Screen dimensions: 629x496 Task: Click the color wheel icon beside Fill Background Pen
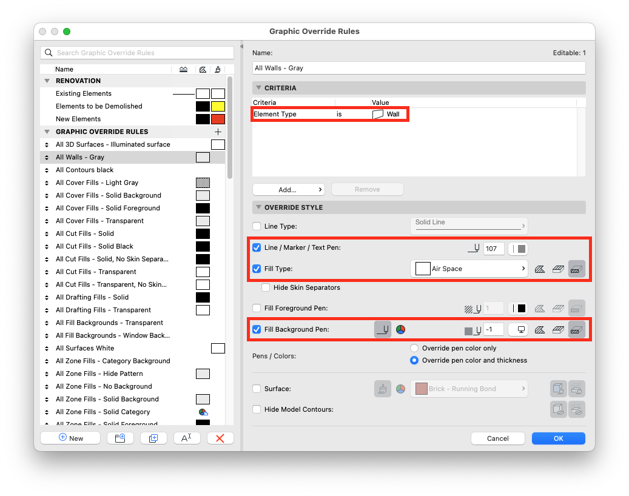tap(400, 330)
